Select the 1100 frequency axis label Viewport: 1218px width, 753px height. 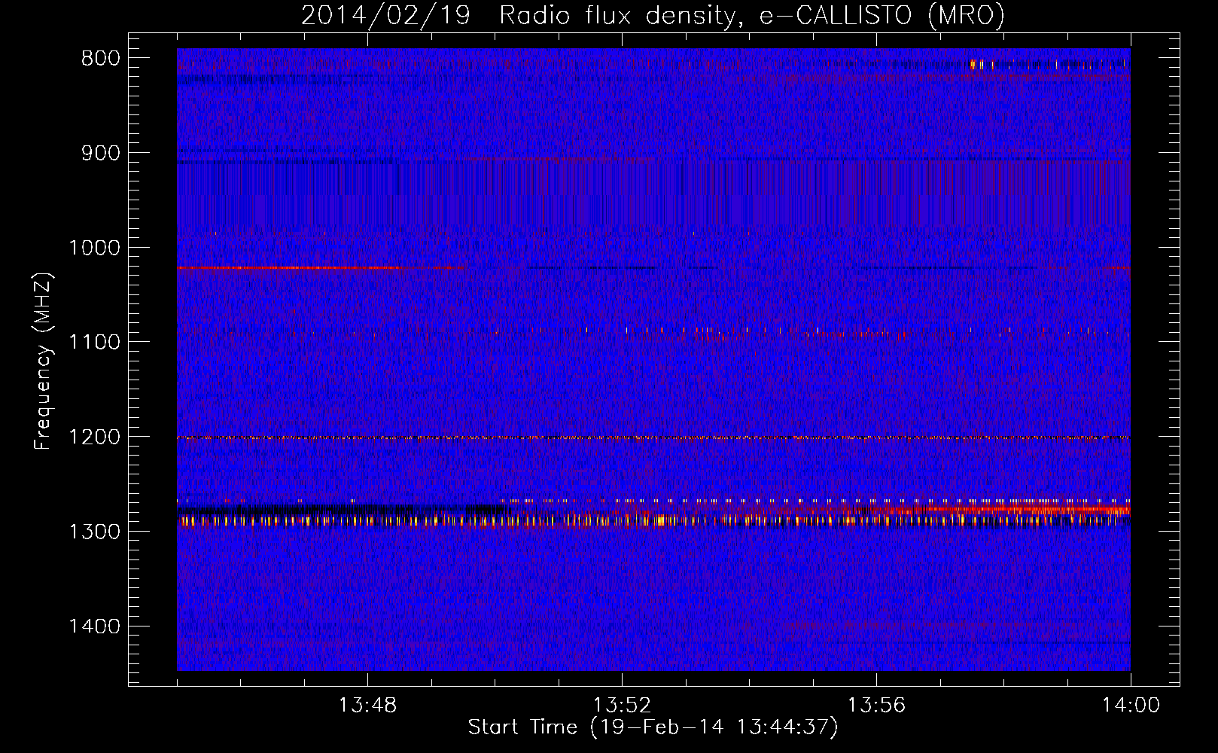[94, 342]
